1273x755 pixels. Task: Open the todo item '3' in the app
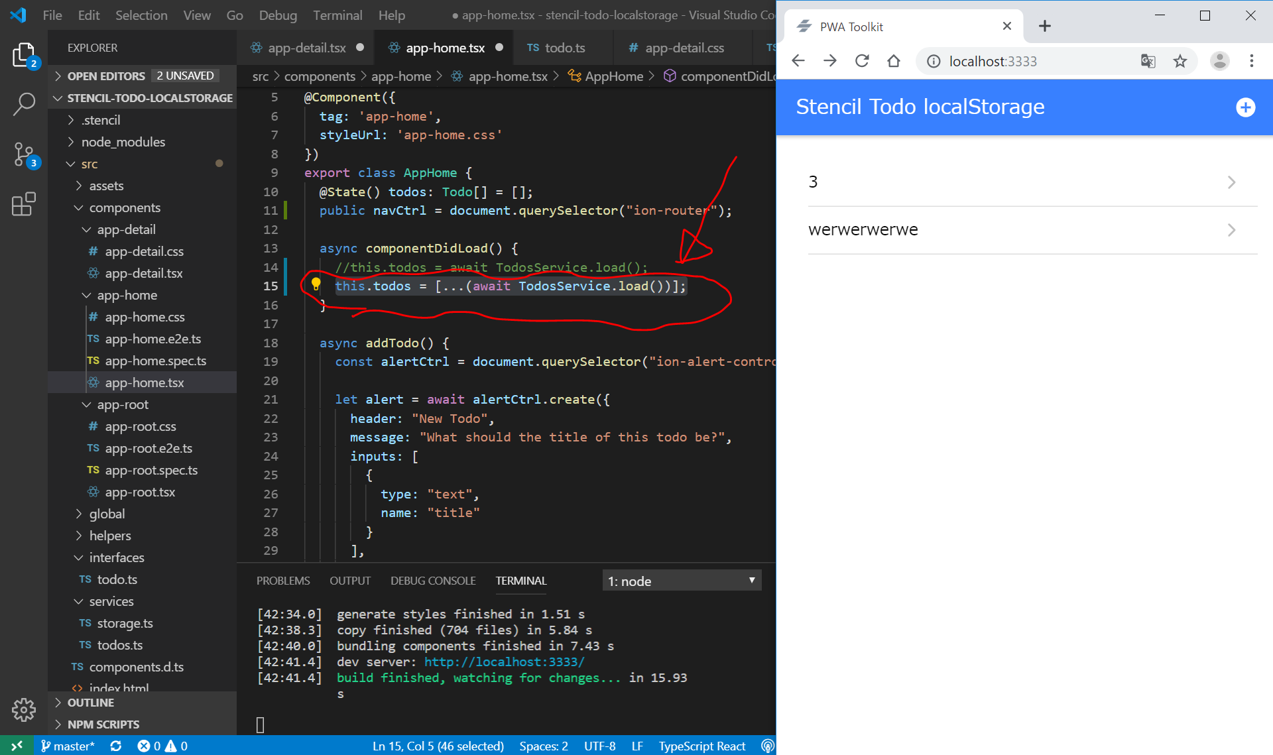tap(1024, 182)
